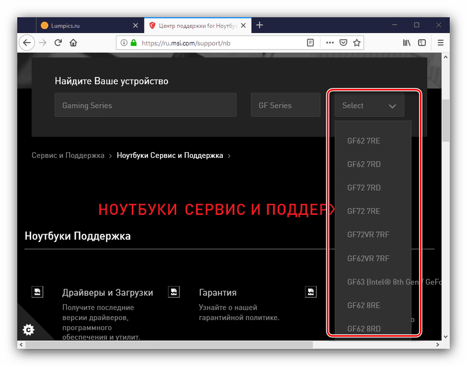This screenshot has width=467, height=366.
Task: Open the Сервис и Поддержка breadcrumb link
Action: tap(68, 155)
